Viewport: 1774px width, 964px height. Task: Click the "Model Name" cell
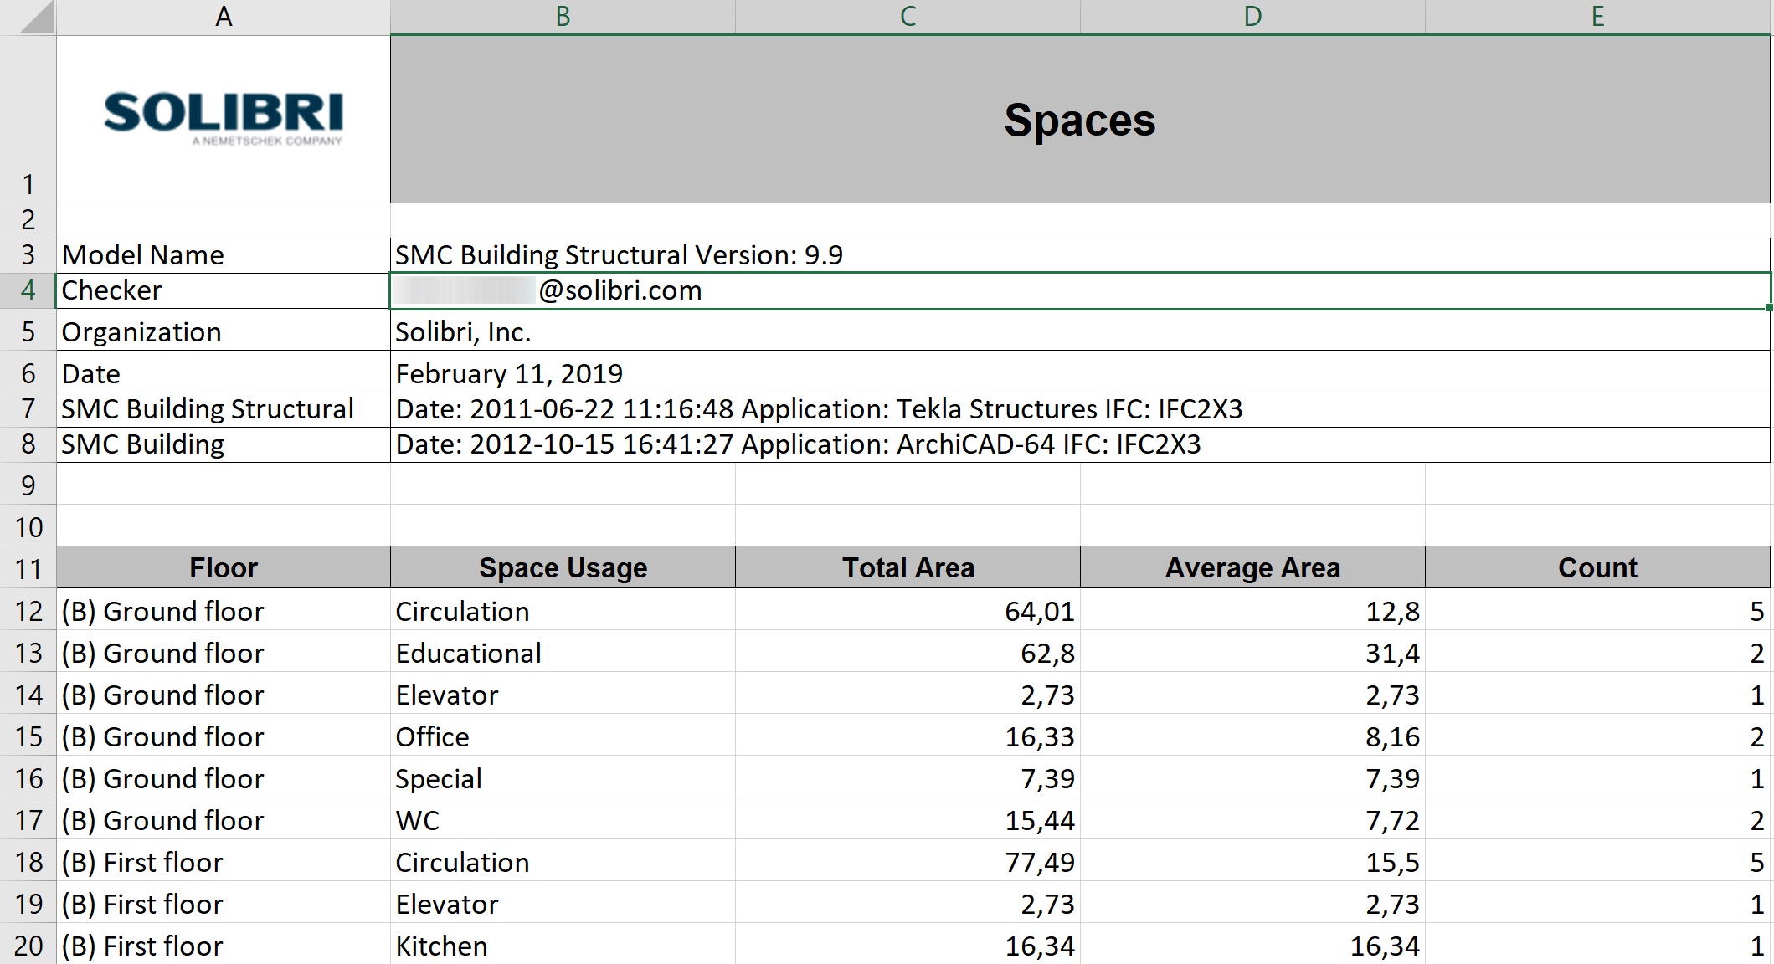coord(224,255)
